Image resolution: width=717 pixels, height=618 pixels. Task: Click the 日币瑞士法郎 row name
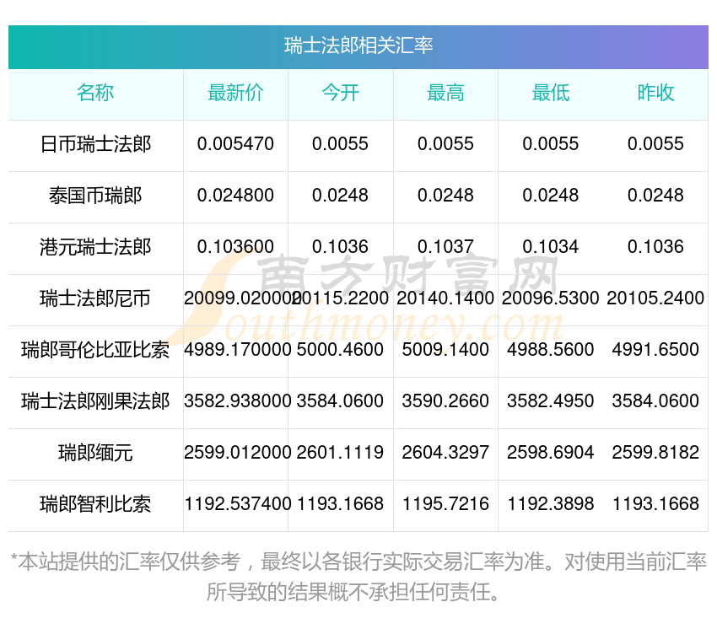tap(95, 144)
